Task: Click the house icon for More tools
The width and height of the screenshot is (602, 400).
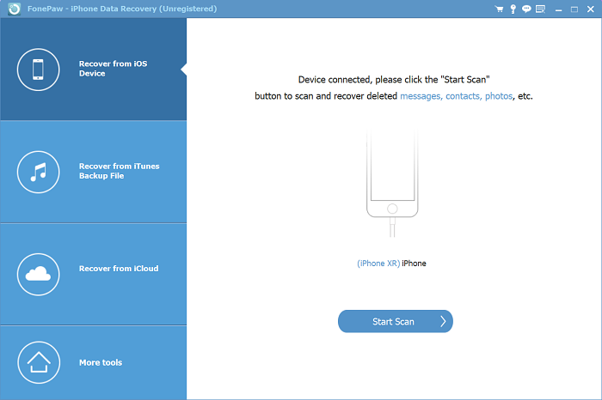Action: pyautogui.click(x=39, y=362)
